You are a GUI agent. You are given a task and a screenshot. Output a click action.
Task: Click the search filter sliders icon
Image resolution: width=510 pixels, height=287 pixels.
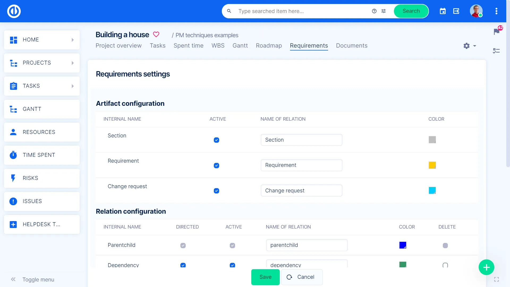pos(384,11)
